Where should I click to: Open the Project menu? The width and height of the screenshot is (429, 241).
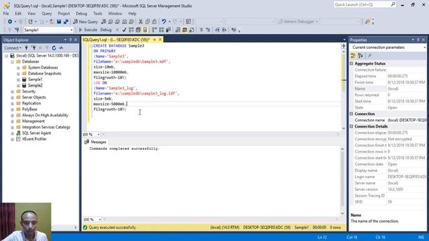tap(64, 13)
